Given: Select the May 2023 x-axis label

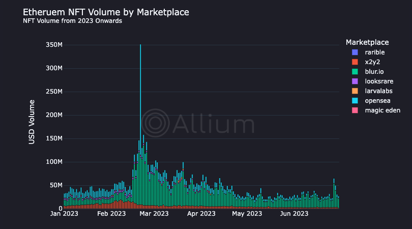Looking at the screenshot, I should tap(247, 214).
